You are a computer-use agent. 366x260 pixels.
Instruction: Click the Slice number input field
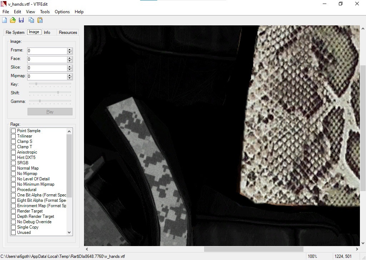tap(47, 68)
